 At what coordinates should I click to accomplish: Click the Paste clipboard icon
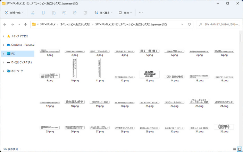pyautogui.click(x=54, y=13)
